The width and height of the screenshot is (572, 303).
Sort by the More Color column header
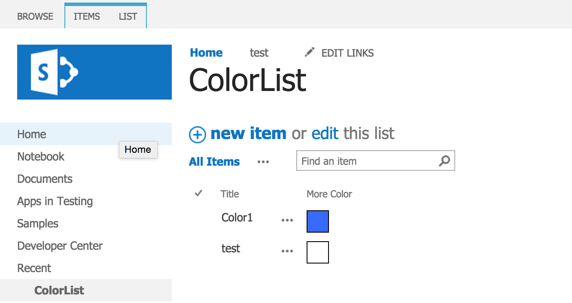329,194
